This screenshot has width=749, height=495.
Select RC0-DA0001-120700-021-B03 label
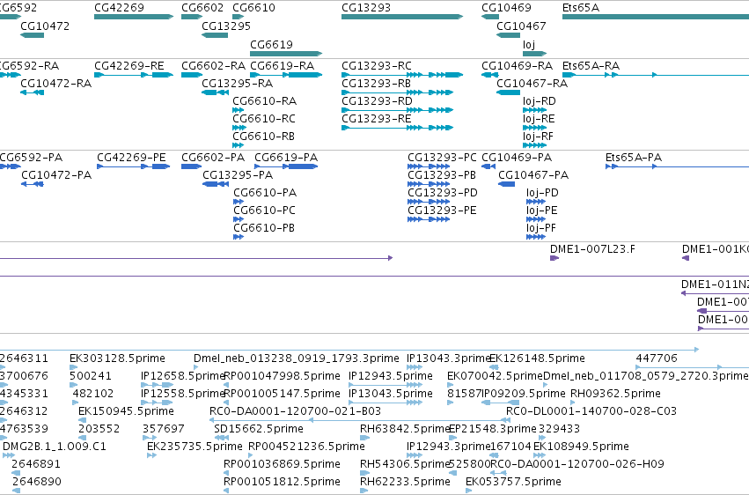(x=295, y=411)
